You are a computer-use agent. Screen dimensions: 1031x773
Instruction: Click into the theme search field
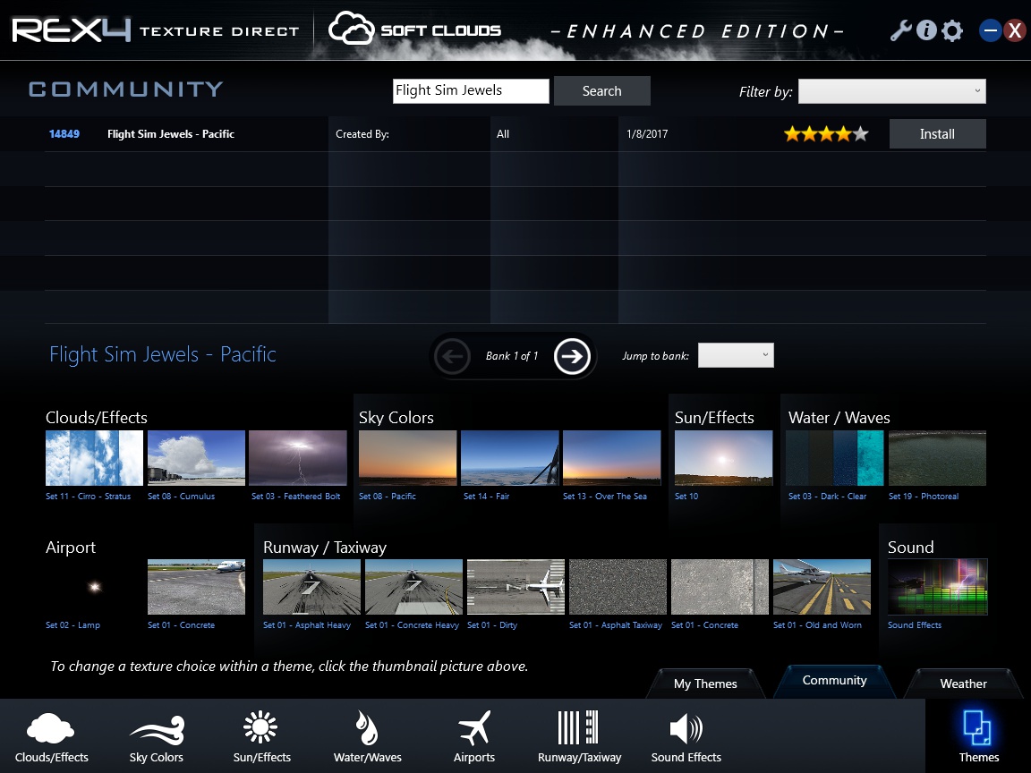[471, 90]
